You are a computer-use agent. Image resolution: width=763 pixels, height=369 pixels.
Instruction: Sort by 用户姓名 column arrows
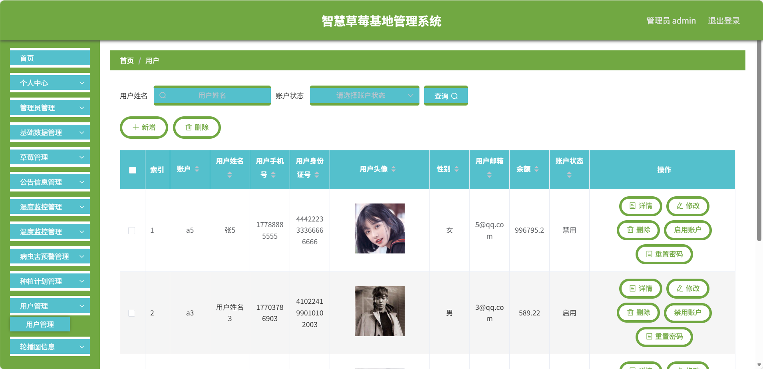(230, 175)
